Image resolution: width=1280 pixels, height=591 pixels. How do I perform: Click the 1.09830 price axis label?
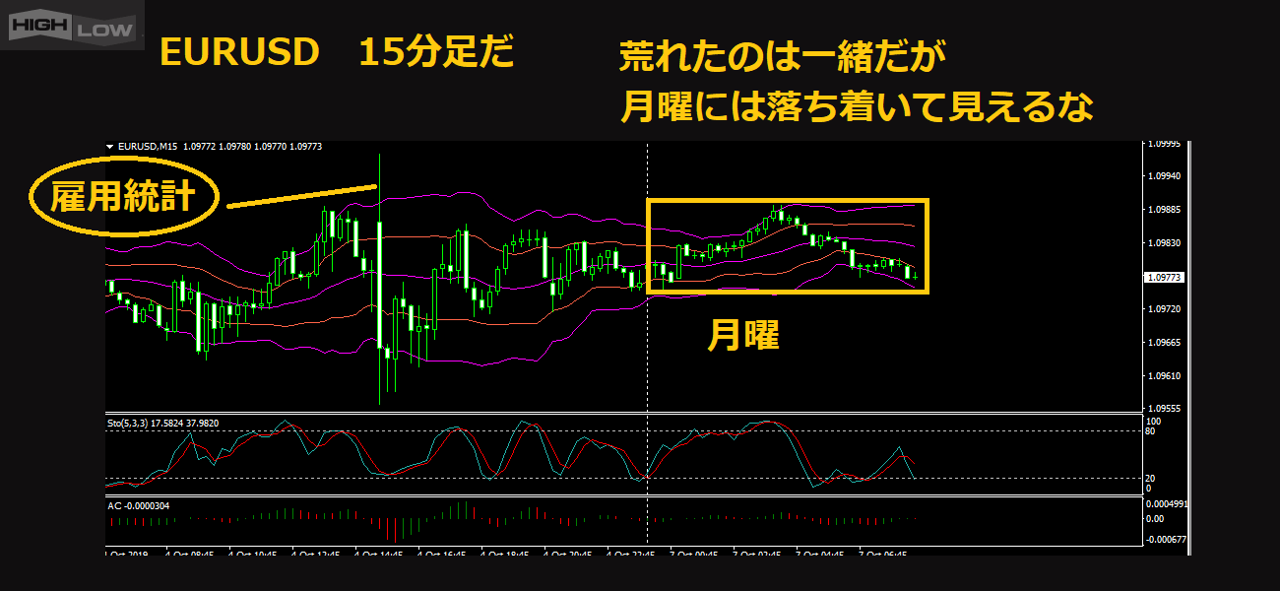[1164, 243]
